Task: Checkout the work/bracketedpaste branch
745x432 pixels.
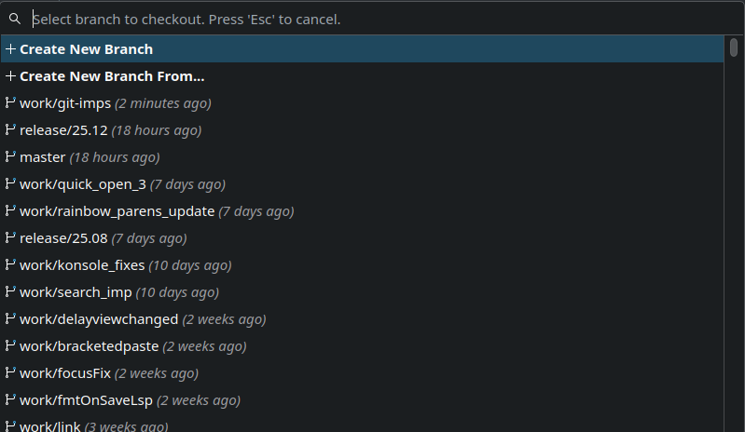Action: 89,346
